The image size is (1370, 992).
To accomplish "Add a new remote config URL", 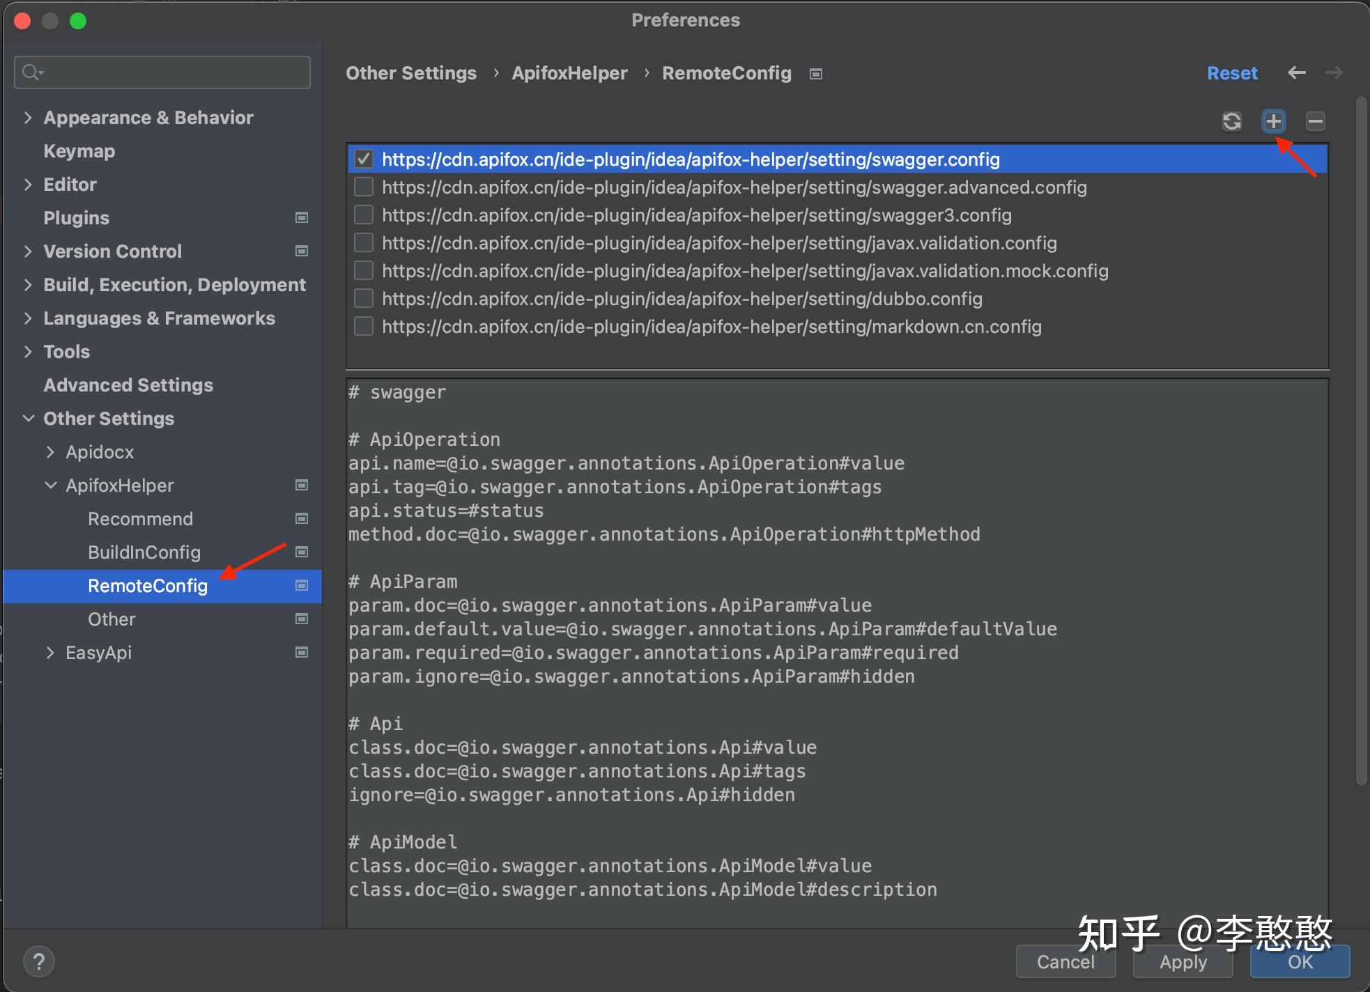I will [1274, 121].
